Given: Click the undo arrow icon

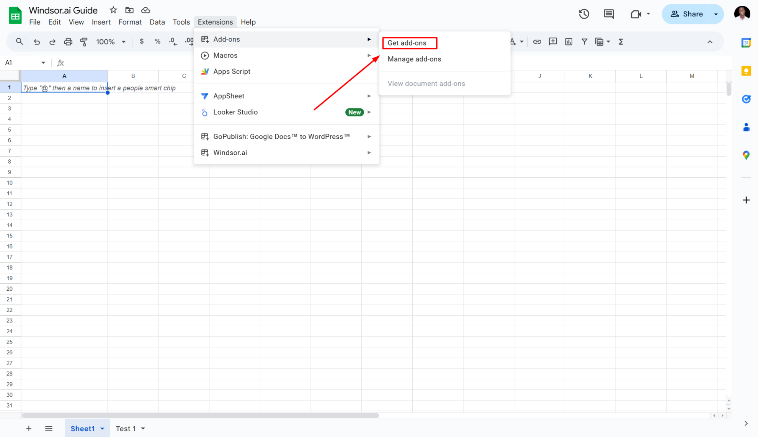Looking at the screenshot, I should coord(37,42).
